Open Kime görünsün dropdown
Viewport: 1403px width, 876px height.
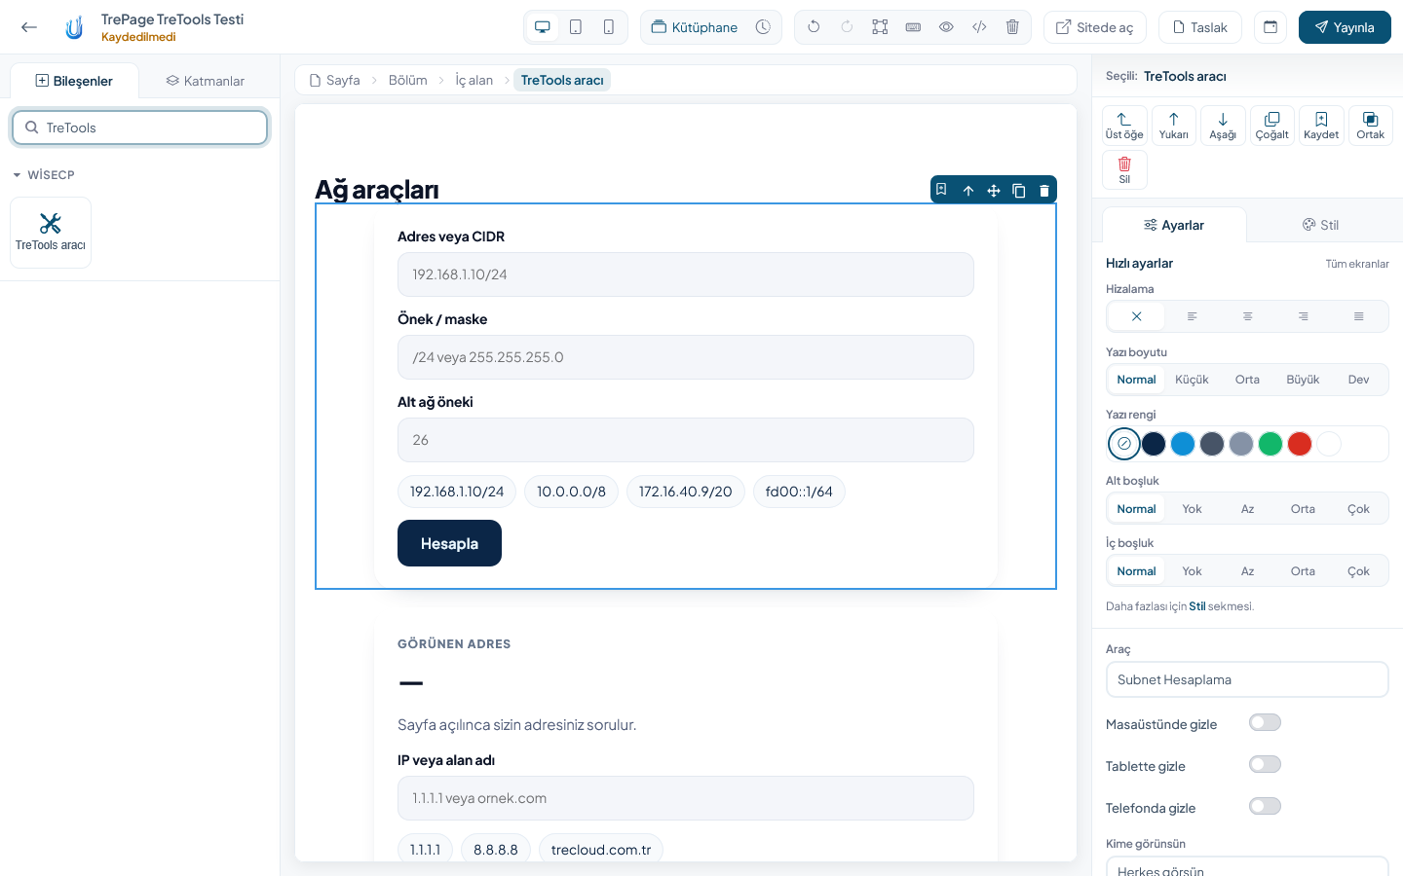pos(1247,866)
